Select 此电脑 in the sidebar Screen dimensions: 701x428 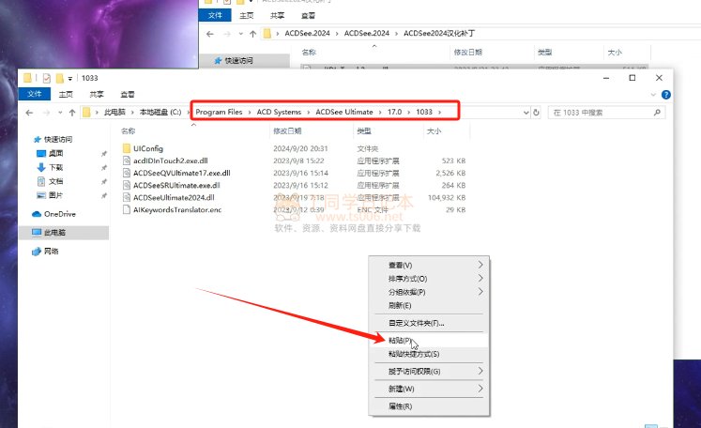click(64, 233)
